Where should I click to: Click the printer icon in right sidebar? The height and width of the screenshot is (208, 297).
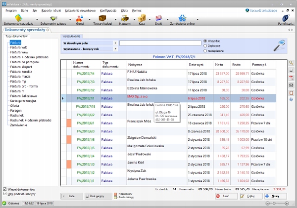pyautogui.click(x=291, y=71)
